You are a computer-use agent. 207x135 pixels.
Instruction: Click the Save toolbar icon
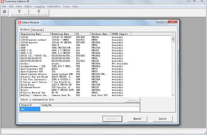click(4, 13)
